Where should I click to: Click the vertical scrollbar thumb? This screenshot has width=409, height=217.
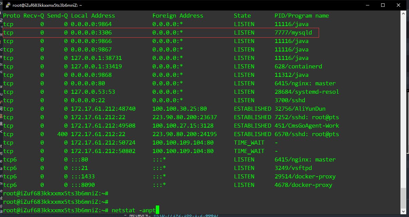(403, 199)
